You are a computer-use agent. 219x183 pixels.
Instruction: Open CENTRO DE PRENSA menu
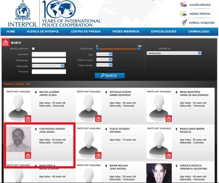pos(86,32)
